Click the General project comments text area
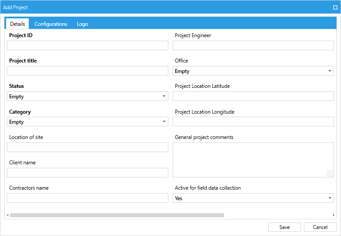The height and width of the screenshot is (236, 341). (253, 160)
